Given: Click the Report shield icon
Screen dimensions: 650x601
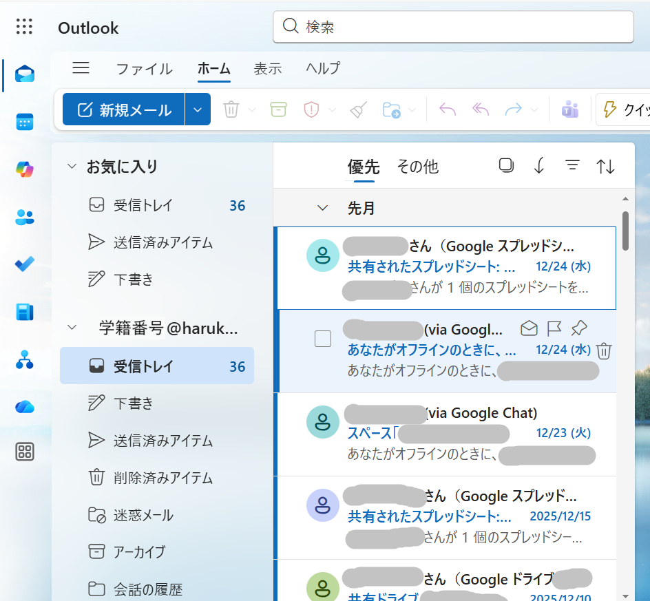Looking at the screenshot, I should pos(311,110).
